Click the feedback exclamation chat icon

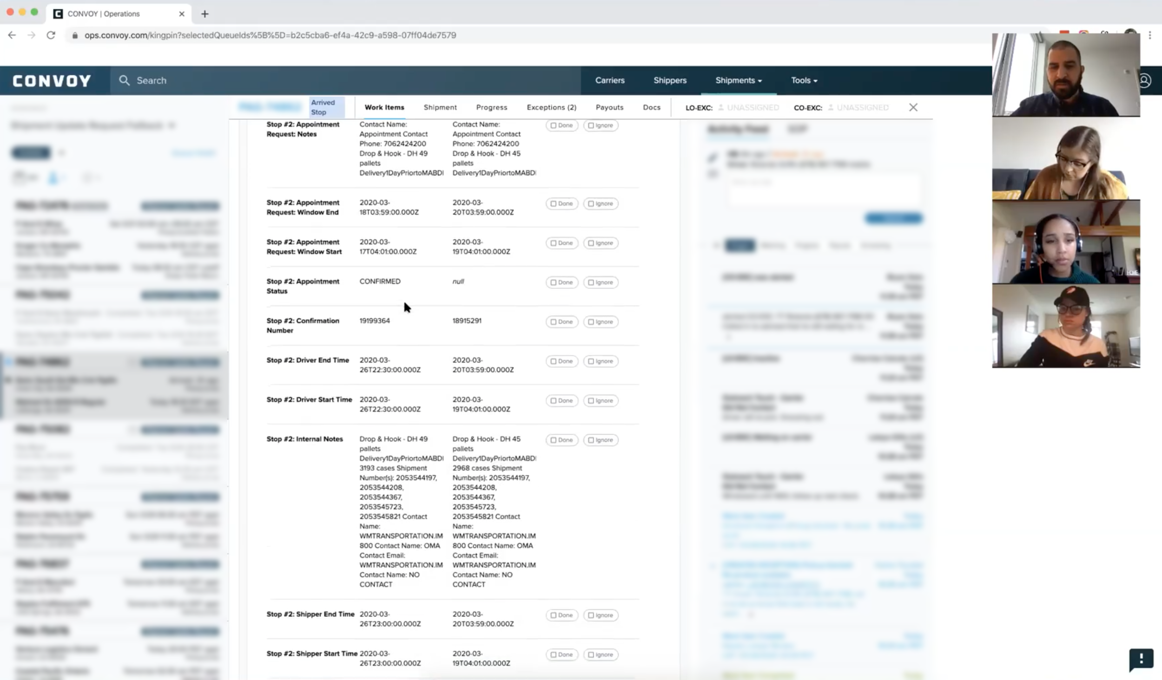pyautogui.click(x=1141, y=659)
